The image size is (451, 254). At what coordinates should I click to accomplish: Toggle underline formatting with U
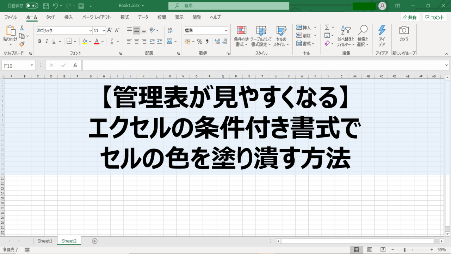[x=54, y=42]
